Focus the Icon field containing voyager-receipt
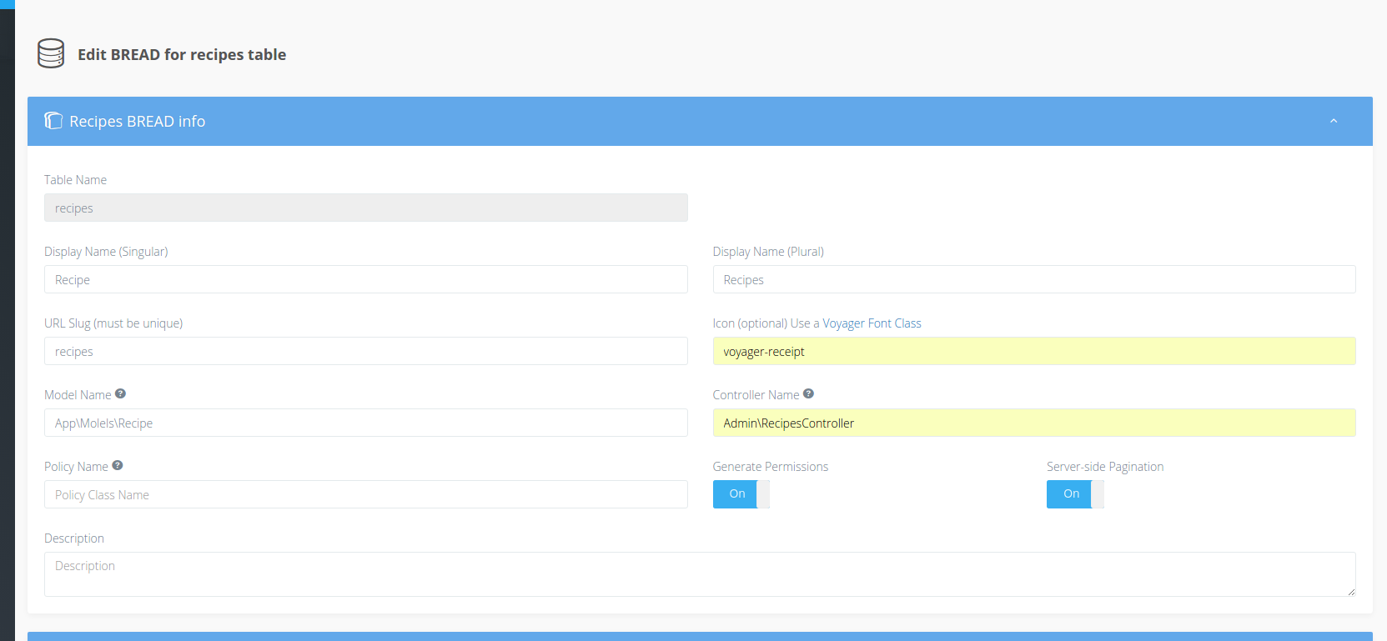 (x=1034, y=351)
